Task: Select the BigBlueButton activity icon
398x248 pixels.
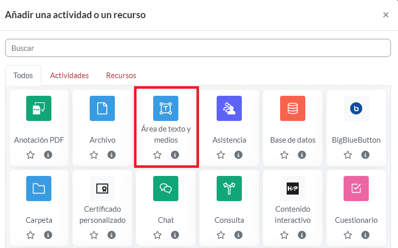Action: click(x=356, y=108)
